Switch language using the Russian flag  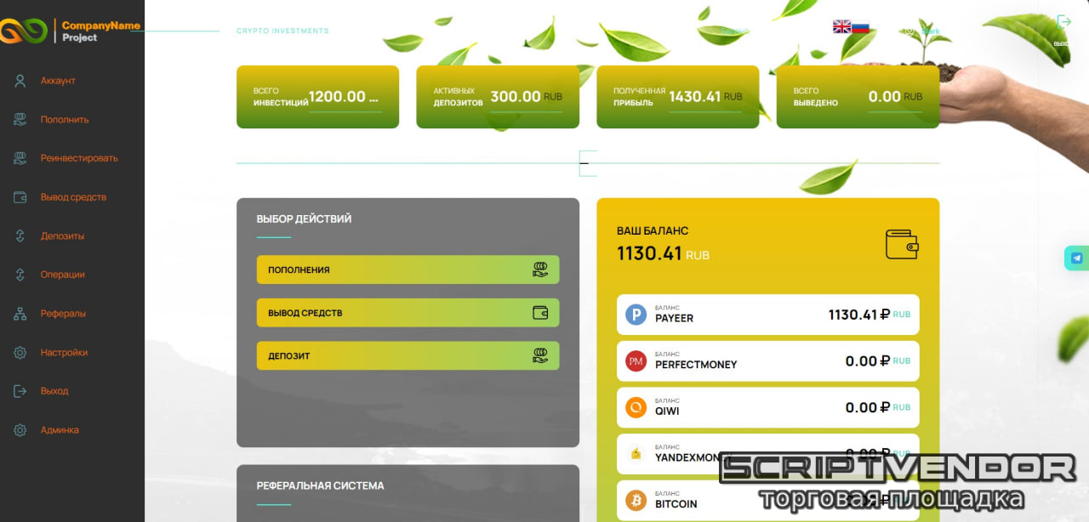860,26
